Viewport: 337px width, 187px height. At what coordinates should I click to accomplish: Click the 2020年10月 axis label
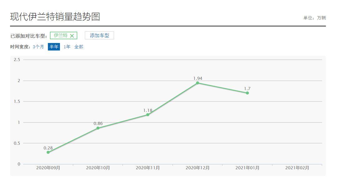click(98, 168)
